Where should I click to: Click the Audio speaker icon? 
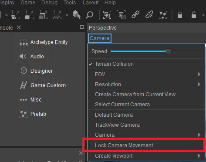coord(23,56)
